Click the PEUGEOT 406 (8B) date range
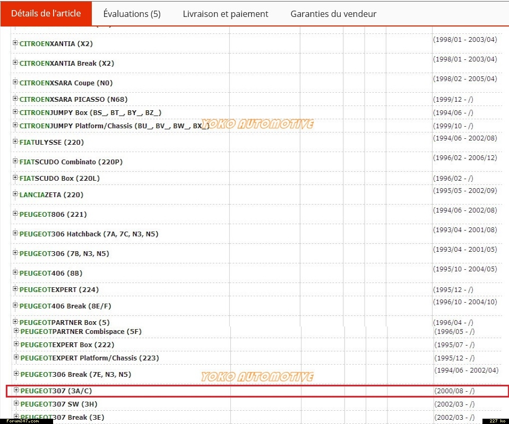The height and width of the screenshot is (424, 509). point(465,269)
